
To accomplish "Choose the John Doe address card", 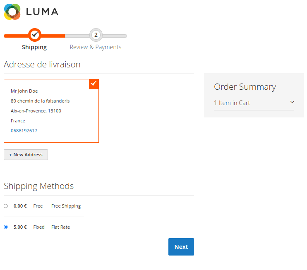I will [51, 111].
